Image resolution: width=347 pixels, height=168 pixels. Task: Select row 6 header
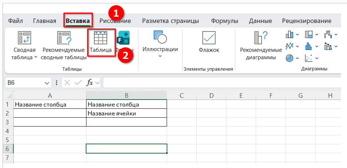9,149
